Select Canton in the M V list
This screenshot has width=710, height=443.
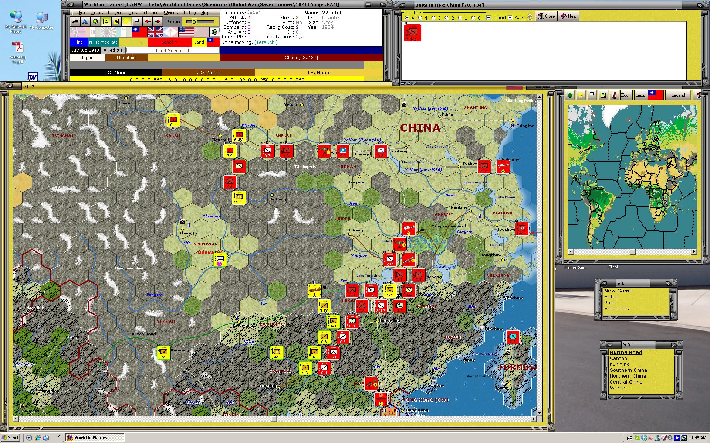pos(618,358)
